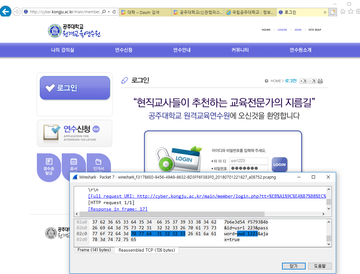Click the 비밀번호 password field
The height and width of the screenshot is (274, 360).
click(x=249, y=168)
